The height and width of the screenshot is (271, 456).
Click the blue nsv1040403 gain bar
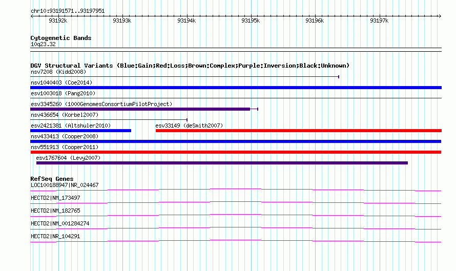pyautogui.click(x=236, y=88)
